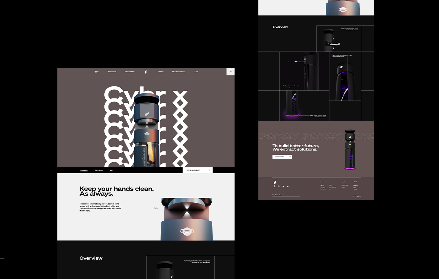
Task: Click the Stay Connected arrow in the footer
Action: [x=283, y=195]
